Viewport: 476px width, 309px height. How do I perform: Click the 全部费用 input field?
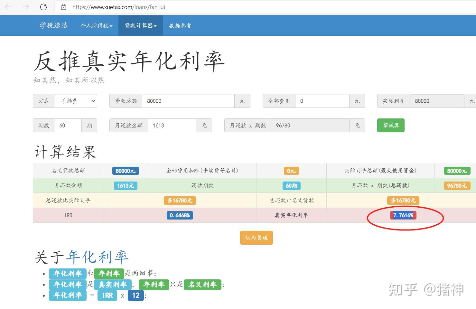(322, 101)
